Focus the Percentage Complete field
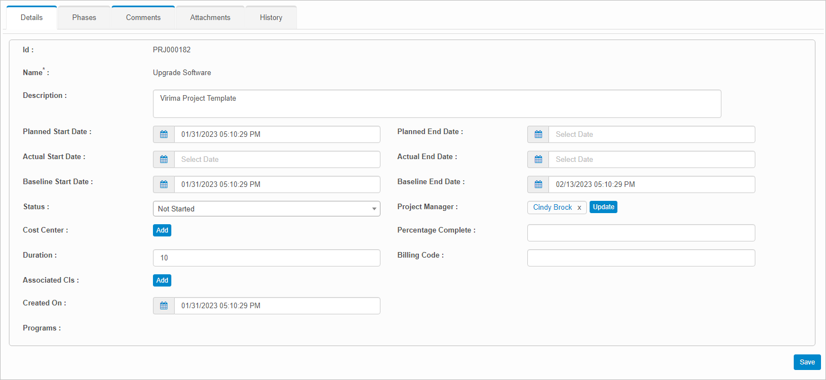The height and width of the screenshot is (380, 826). point(641,233)
